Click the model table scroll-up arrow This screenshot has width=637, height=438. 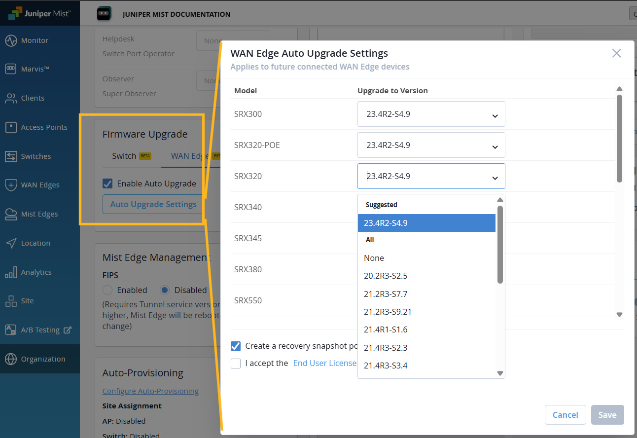pos(620,89)
